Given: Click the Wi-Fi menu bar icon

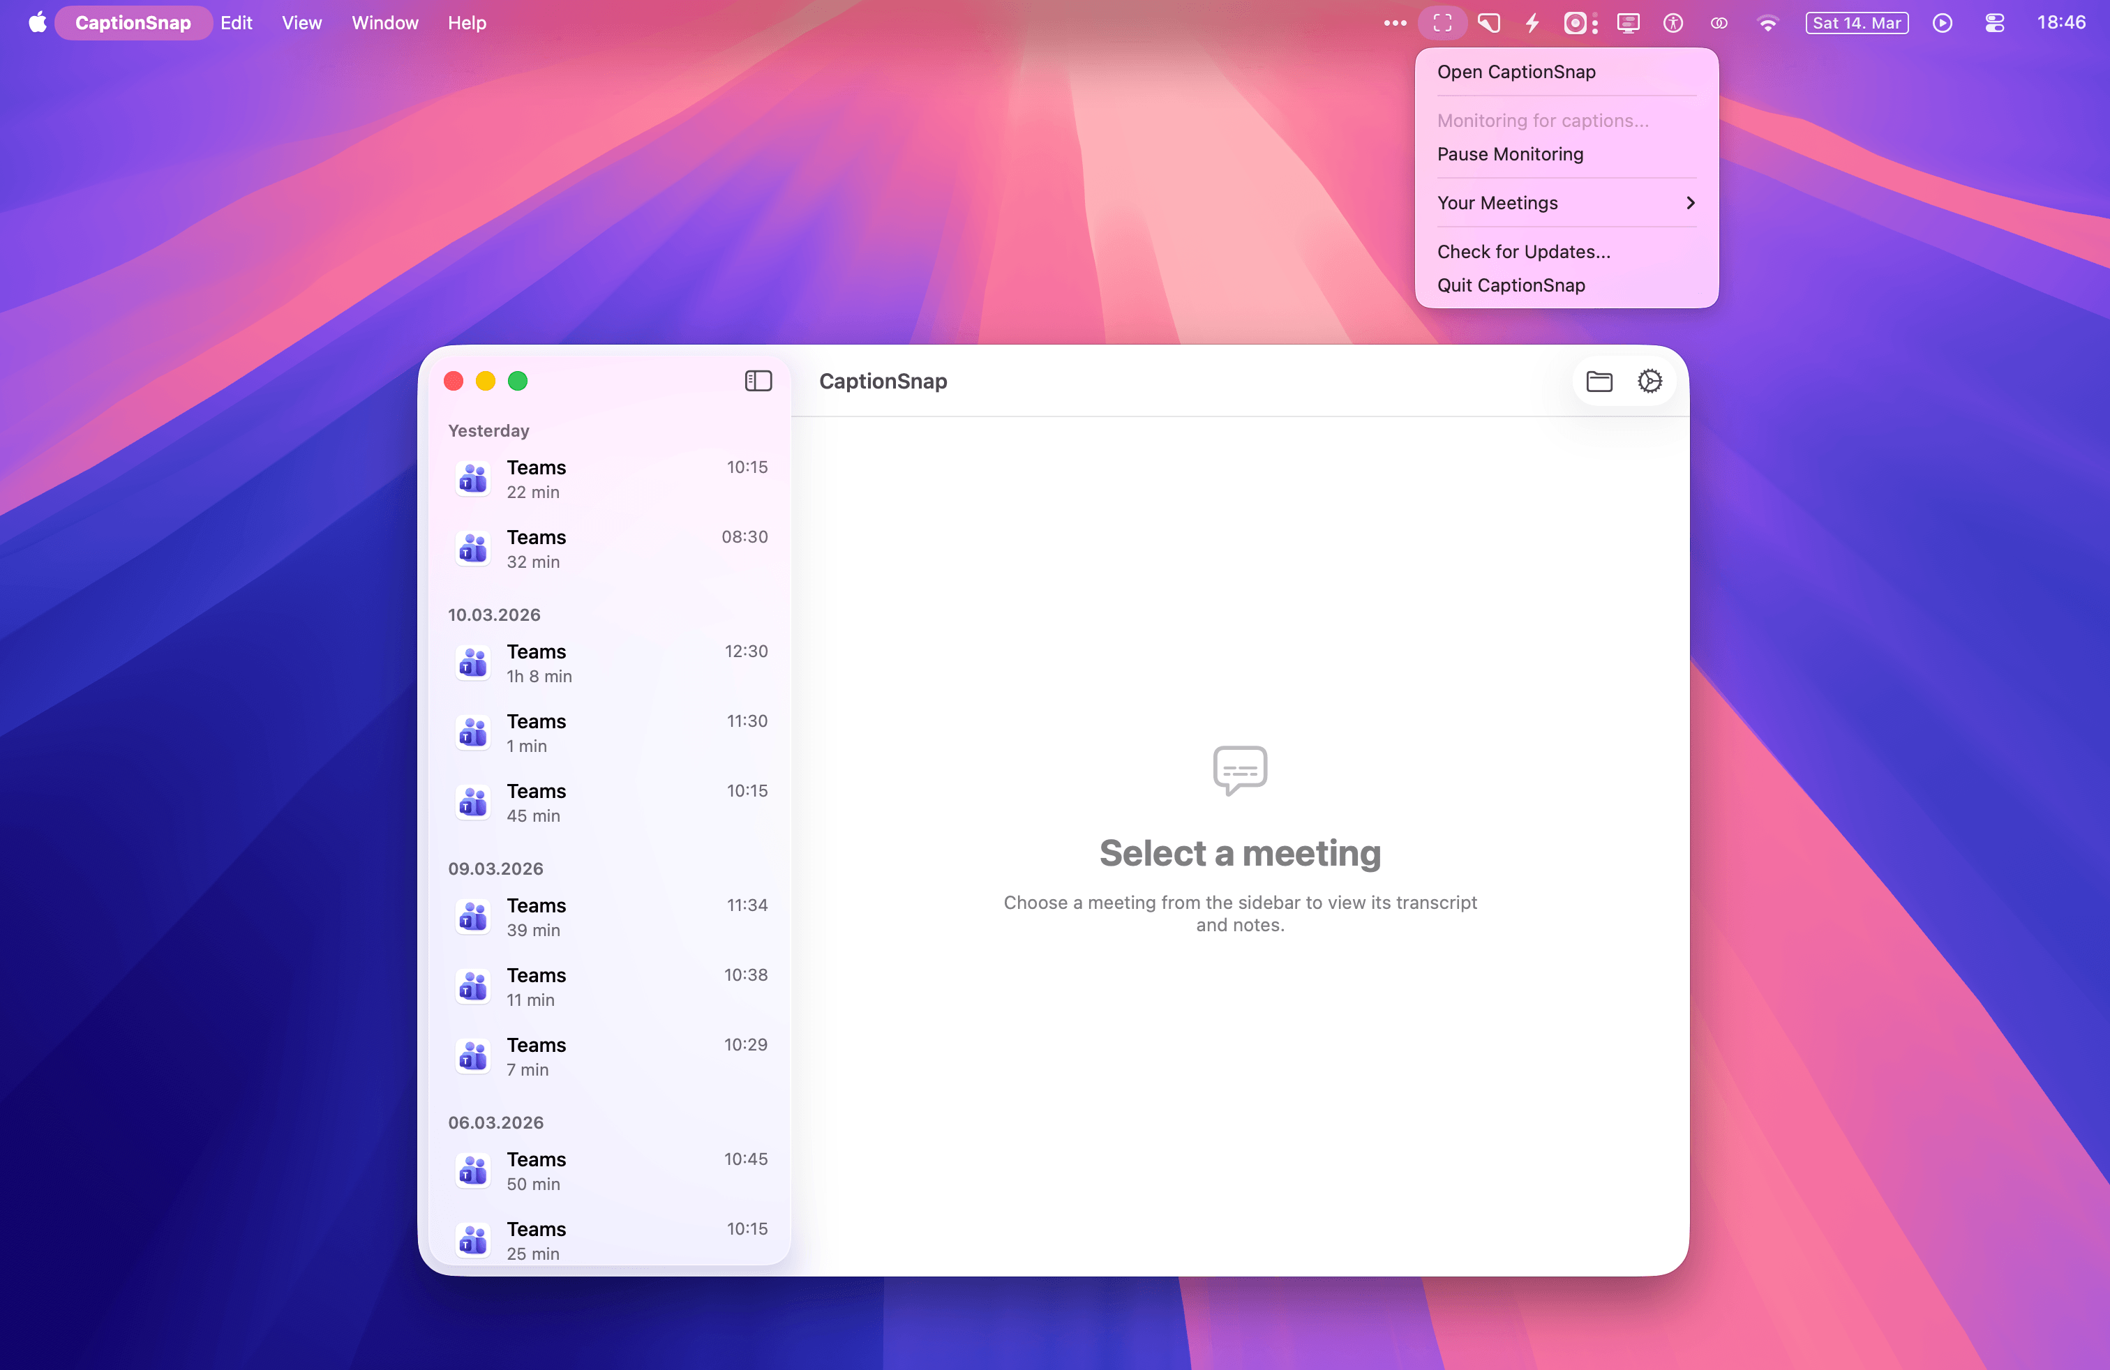Looking at the screenshot, I should point(1767,23).
